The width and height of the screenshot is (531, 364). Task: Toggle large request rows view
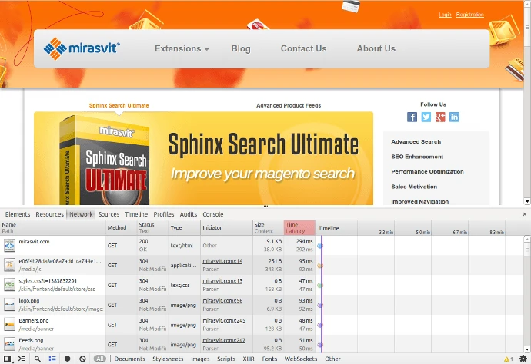pos(52,359)
